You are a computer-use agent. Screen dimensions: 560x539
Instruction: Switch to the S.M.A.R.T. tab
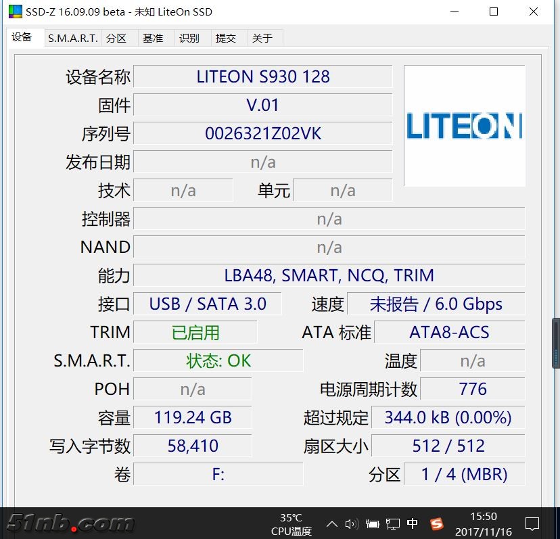[72, 38]
